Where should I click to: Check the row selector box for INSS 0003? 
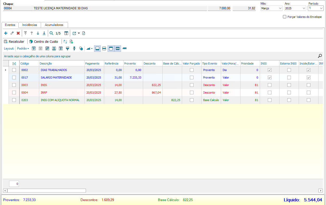pyautogui.click(x=14, y=85)
